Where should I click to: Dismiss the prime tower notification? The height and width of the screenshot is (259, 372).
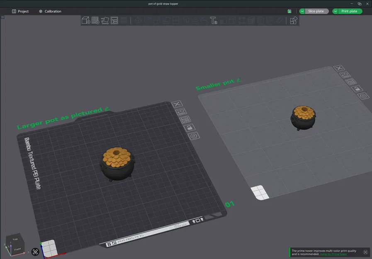[x=365, y=252]
